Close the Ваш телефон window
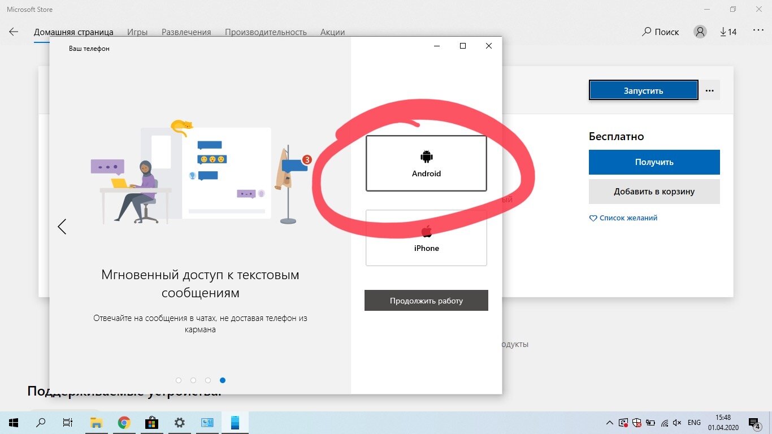772x434 pixels. [x=489, y=46]
